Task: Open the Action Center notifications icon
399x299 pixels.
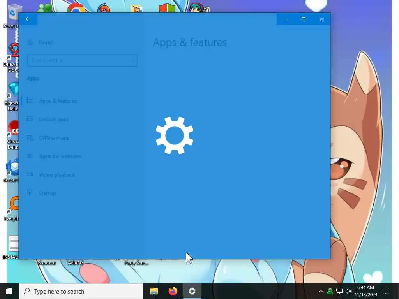Action: pyautogui.click(x=386, y=291)
